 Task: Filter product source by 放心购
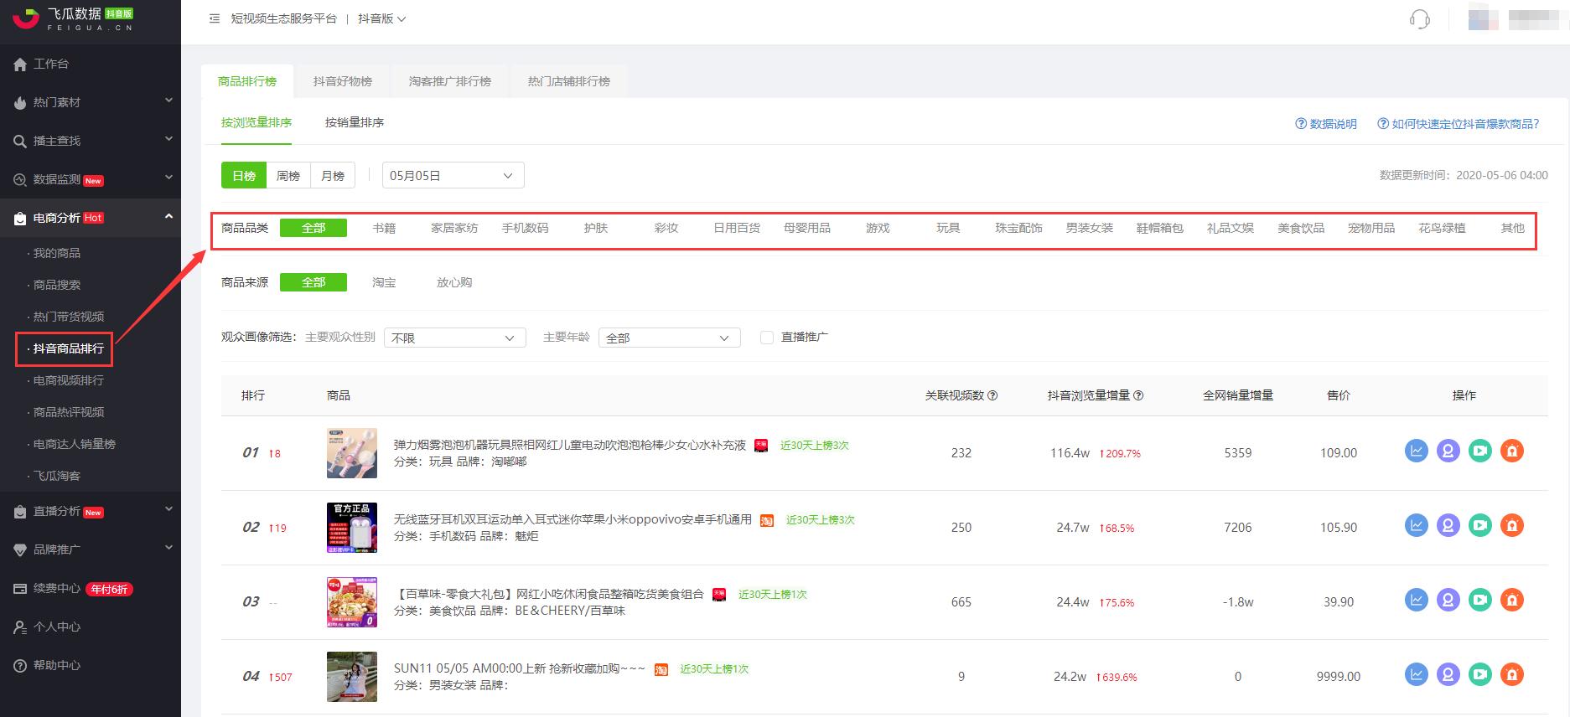[454, 282]
